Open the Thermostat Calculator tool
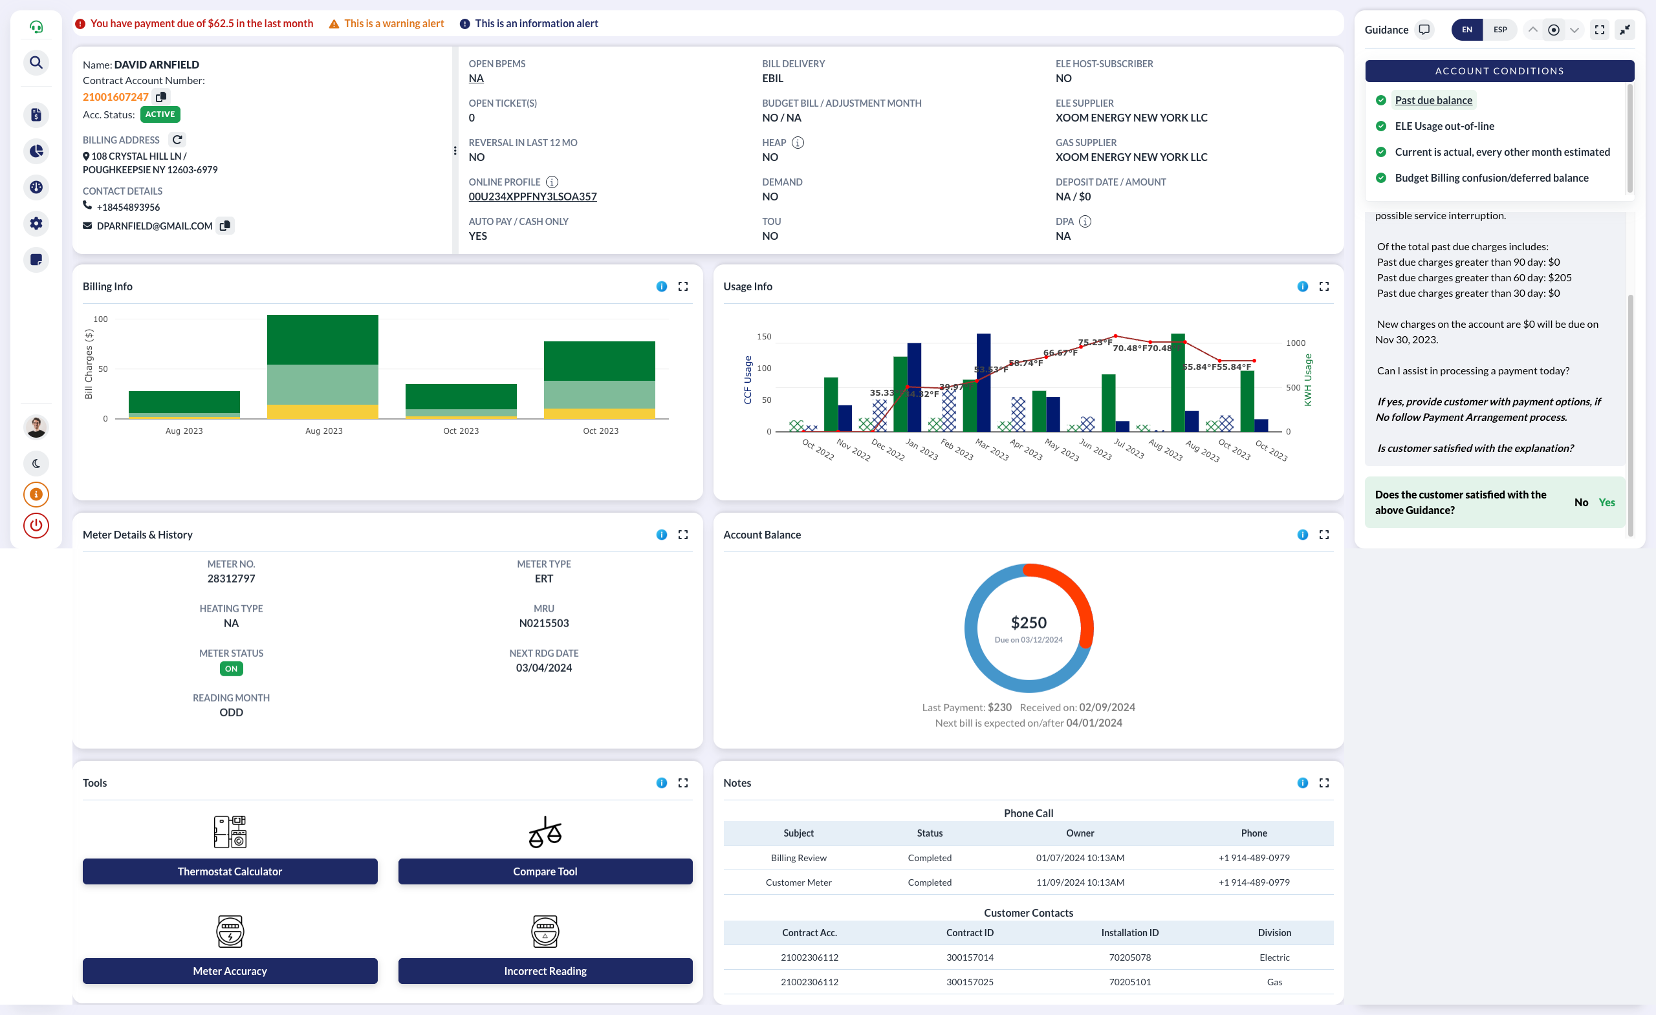The image size is (1656, 1015). [230, 871]
